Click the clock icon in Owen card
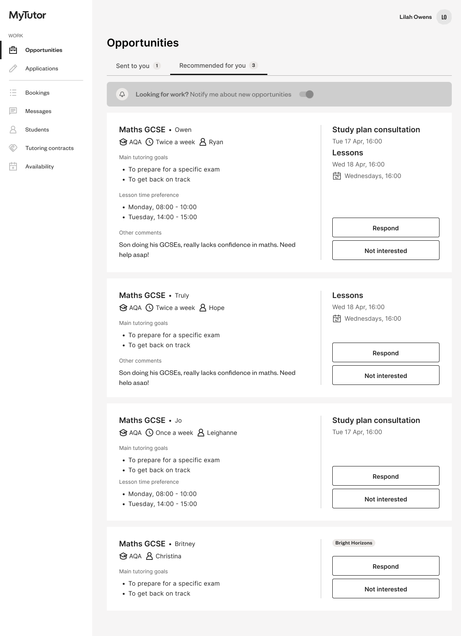The width and height of the screenshot is (461, 636). coord(149,142)
